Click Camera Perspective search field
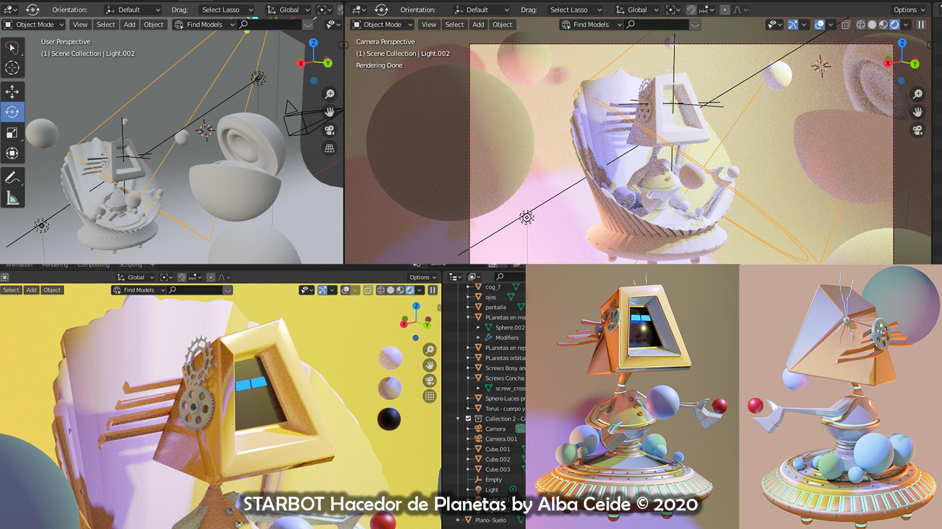Image resolution: width=942 pixels, height=529 pixels. [x=656, y=24]
